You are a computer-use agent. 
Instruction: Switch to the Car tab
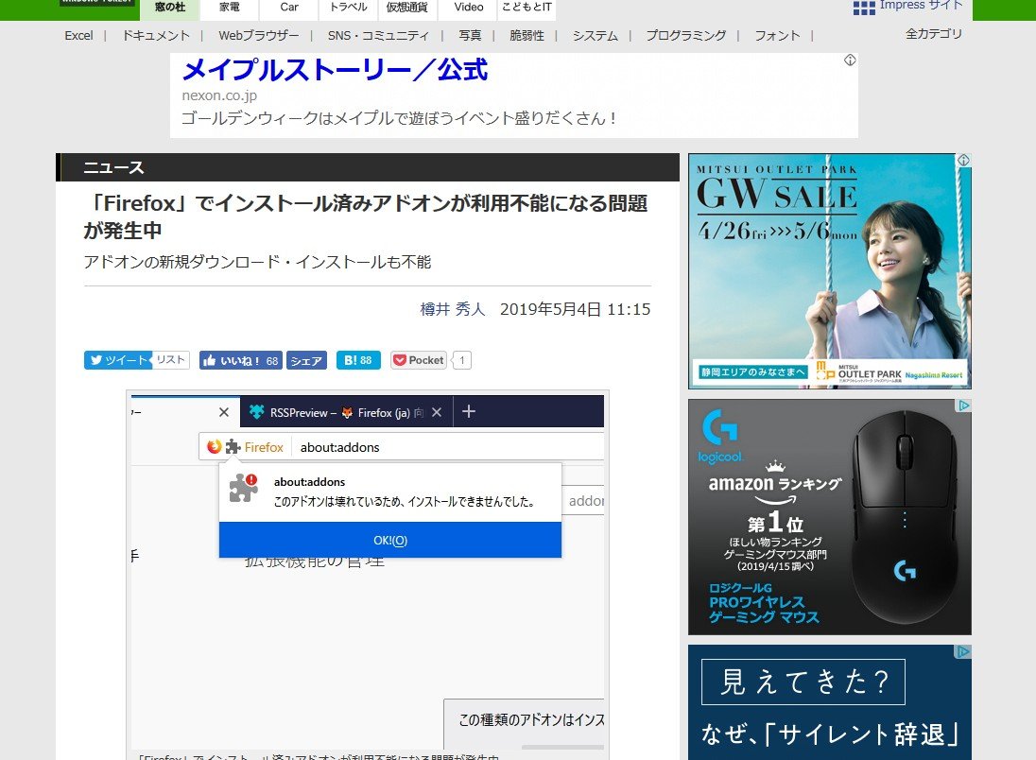288,8
